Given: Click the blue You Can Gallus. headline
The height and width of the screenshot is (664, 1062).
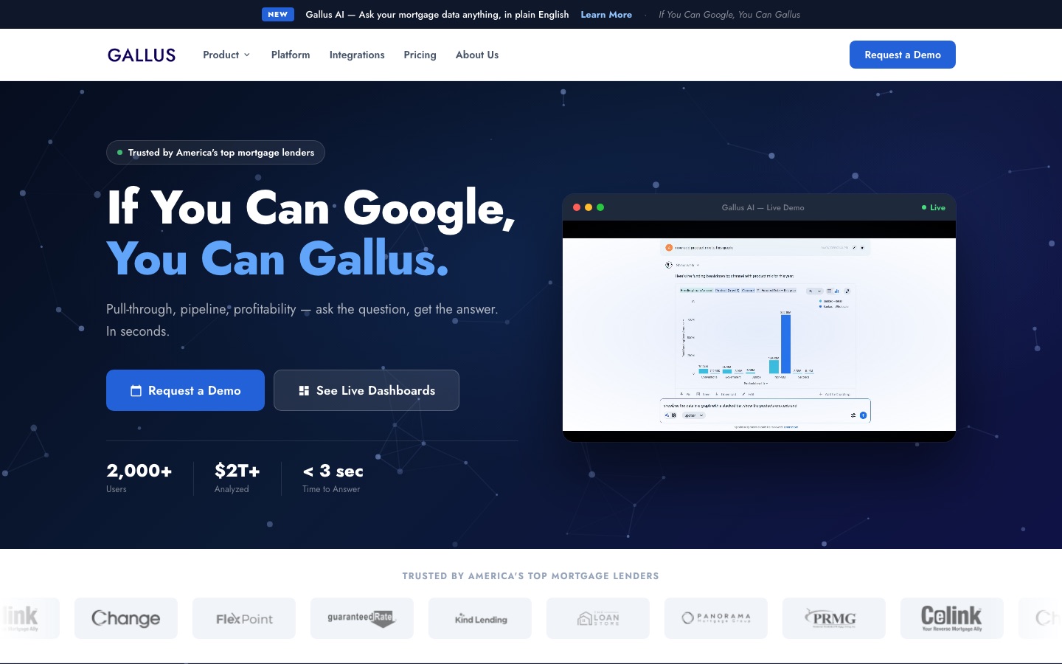Looking at the screenshot, I should coord(277,259).
